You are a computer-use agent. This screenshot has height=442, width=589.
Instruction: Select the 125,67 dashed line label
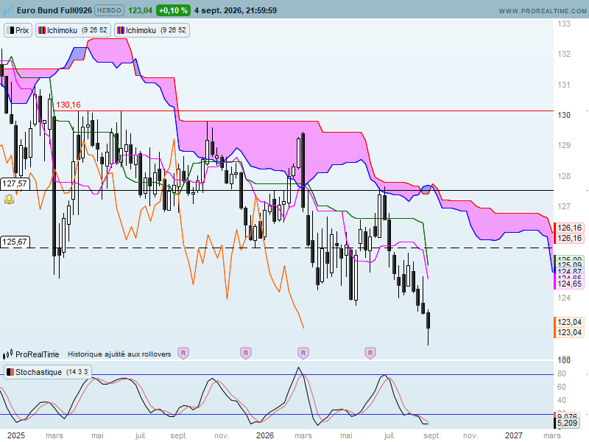[x=15, y=242]
